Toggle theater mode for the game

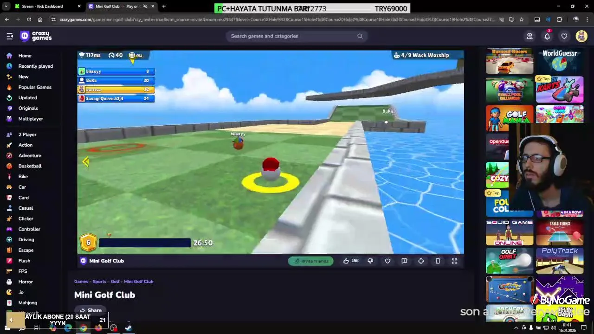pyautogui.click(x=438, y=261)
